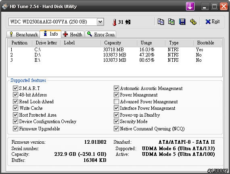Viewport: 230px width, 174px height.
Task: Click the Type column header
Action: point(179,43)
